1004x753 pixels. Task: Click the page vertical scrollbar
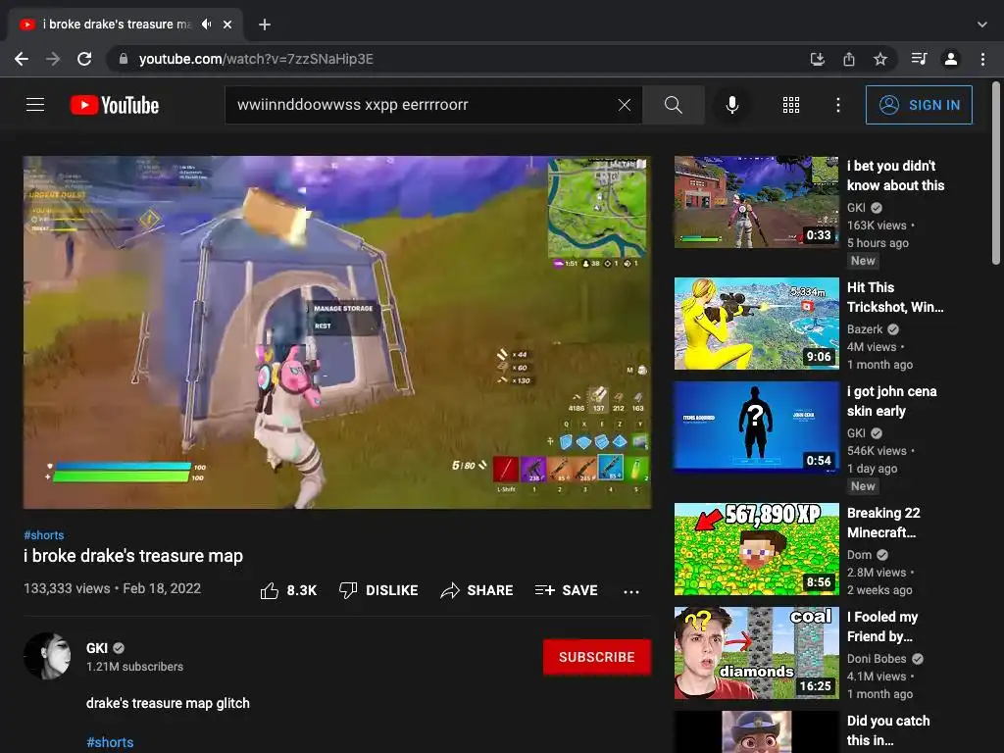pyautogui.click(x=996, y=173)
